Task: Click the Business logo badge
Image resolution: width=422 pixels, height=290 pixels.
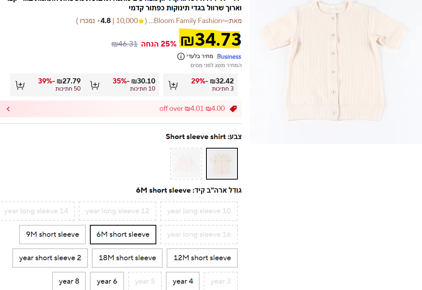Action: (x=229, y=56)
